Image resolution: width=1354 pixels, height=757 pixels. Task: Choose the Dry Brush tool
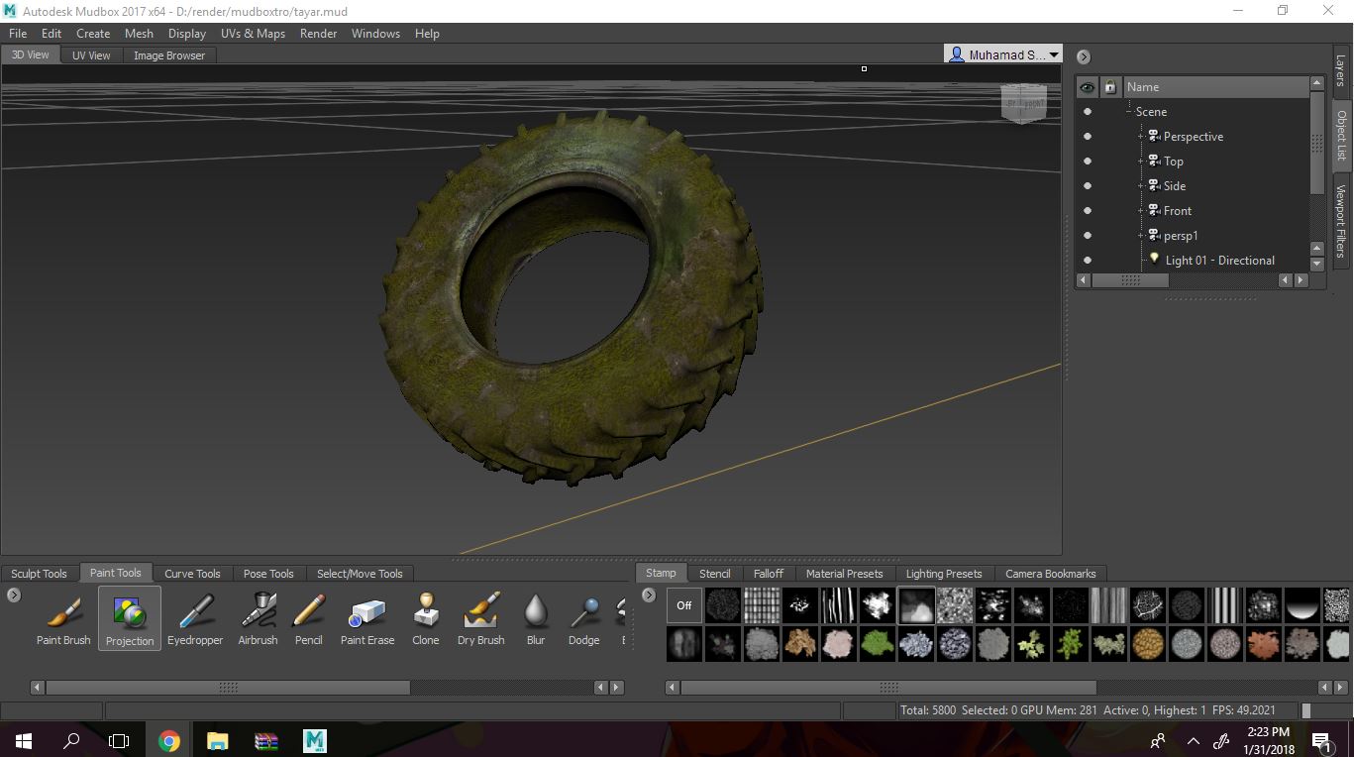click(x=481, y=619)
